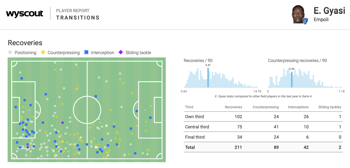Toggle the Positioning legend label
The image size is (350, 168).
click(x=25, y=52)
